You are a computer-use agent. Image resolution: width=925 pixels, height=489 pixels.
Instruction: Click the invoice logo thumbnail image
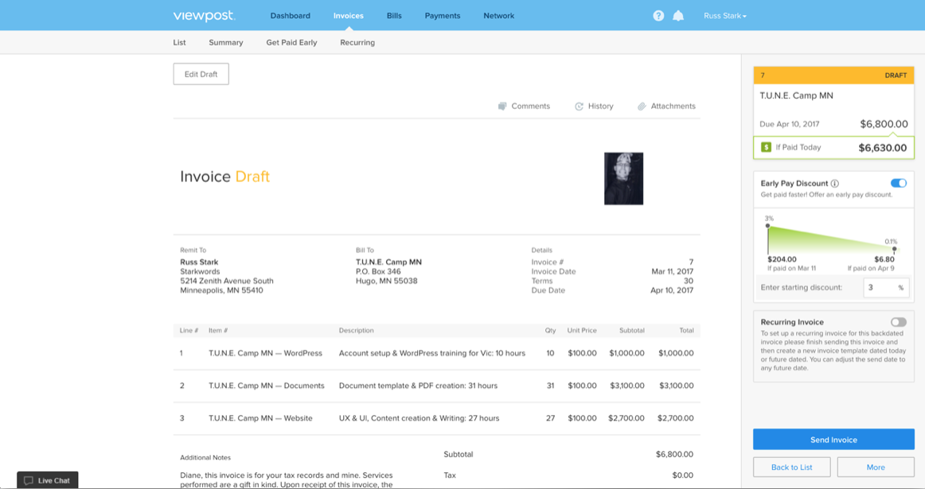click(x=623, y=179)
